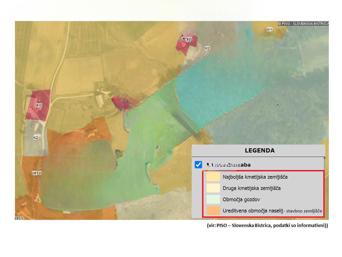342x257 pixels.
Task: Click the K2 label on grey left parcel
Action: coord(36,137)
